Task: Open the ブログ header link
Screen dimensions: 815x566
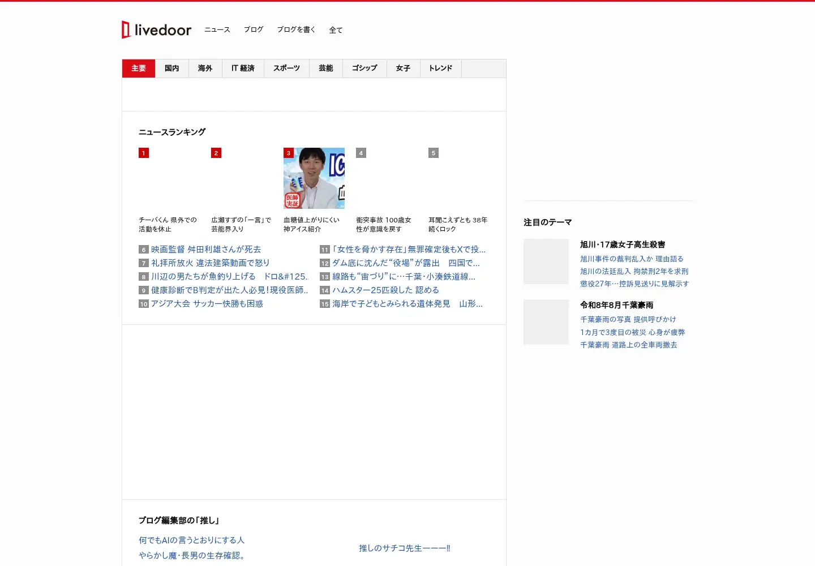Action: [254, 29]
